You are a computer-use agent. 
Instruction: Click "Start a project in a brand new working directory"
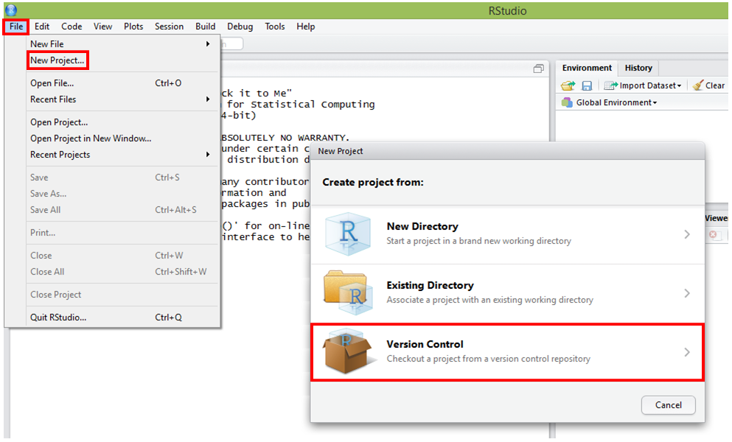click(x=478, y=241)
